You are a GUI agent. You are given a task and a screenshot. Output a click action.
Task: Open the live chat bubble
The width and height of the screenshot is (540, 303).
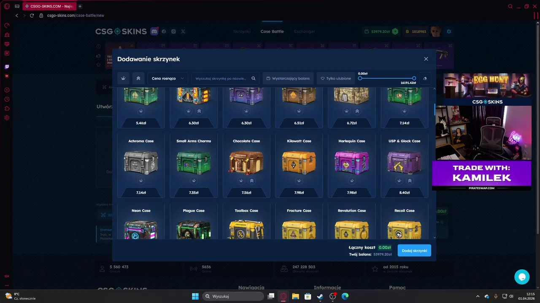[522, 277]
